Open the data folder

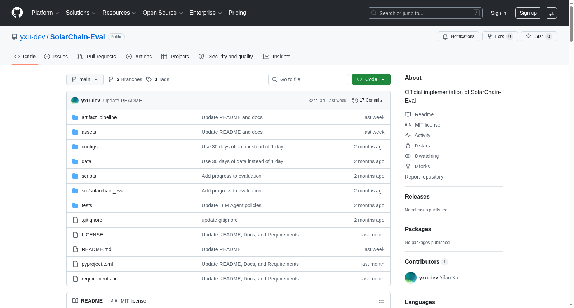[x=86, y=161]
